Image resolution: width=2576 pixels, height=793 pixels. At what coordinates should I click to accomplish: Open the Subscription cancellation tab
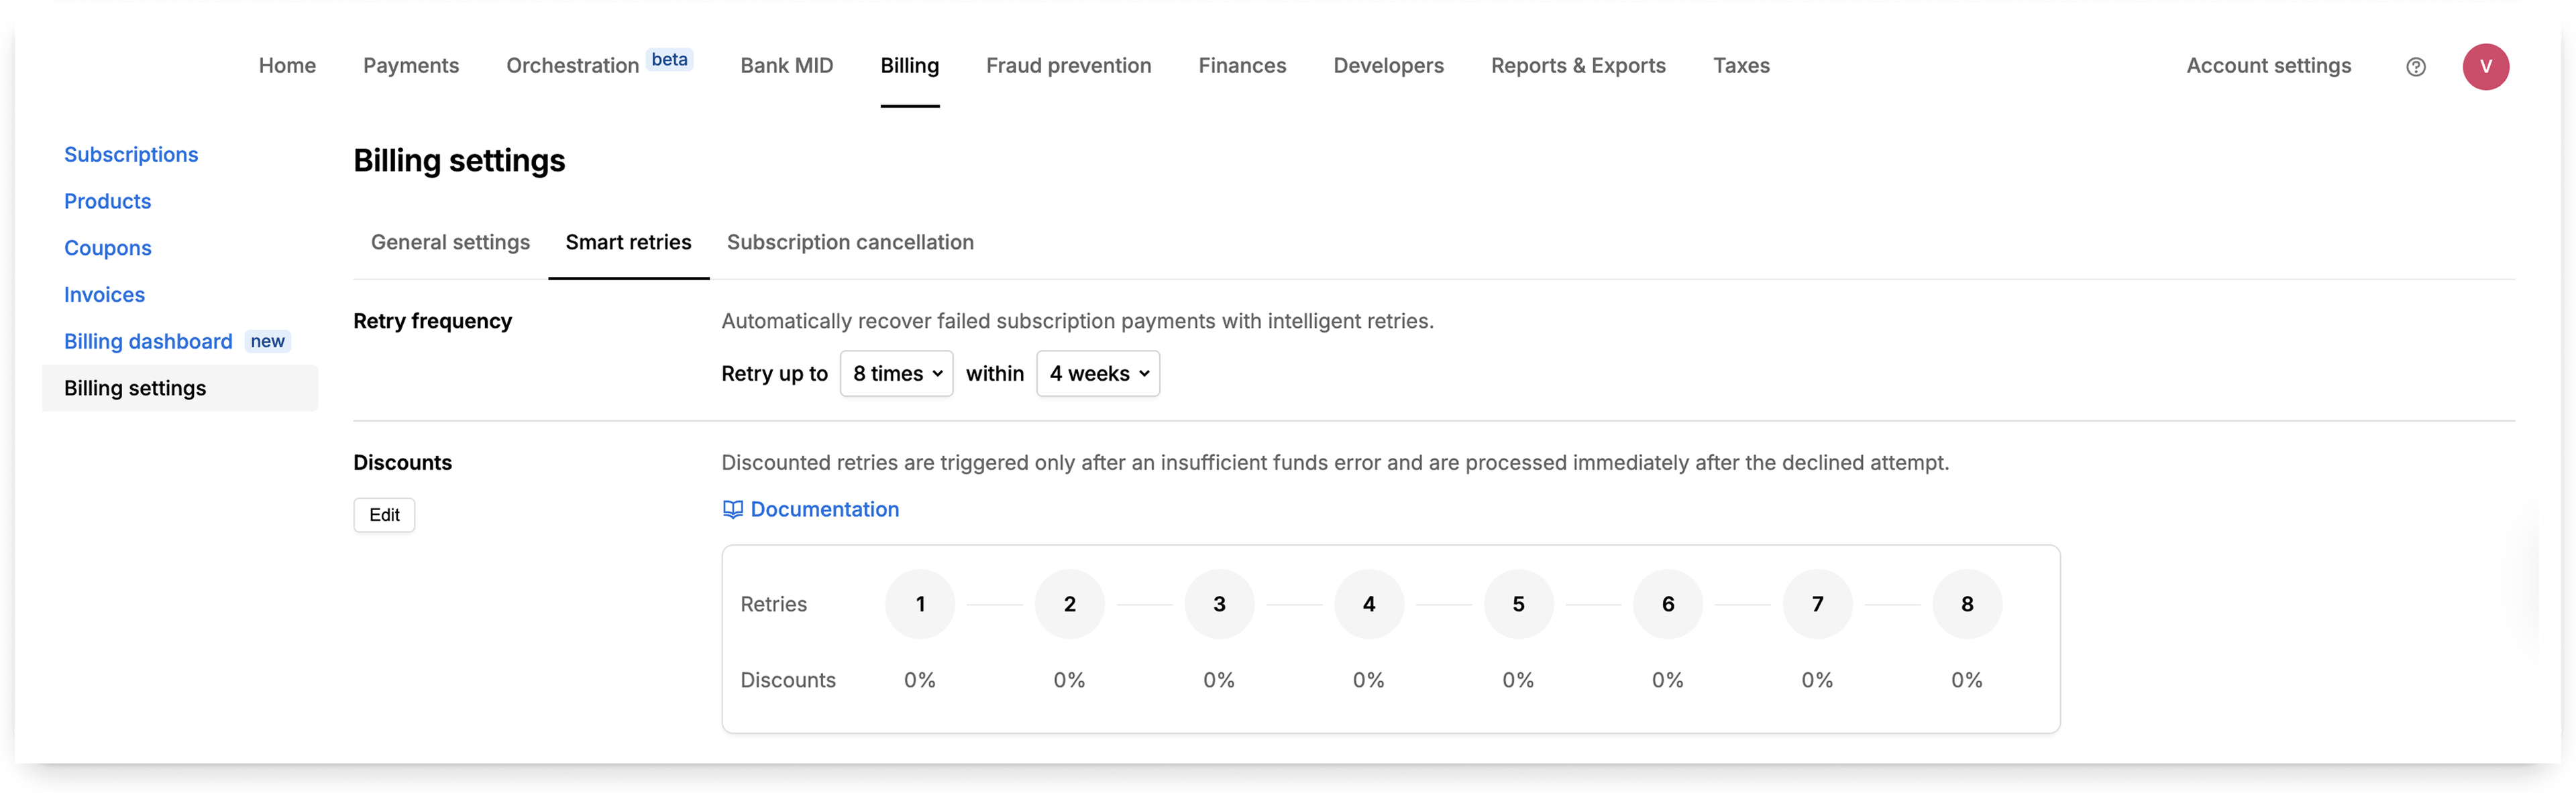coord(850,242)
